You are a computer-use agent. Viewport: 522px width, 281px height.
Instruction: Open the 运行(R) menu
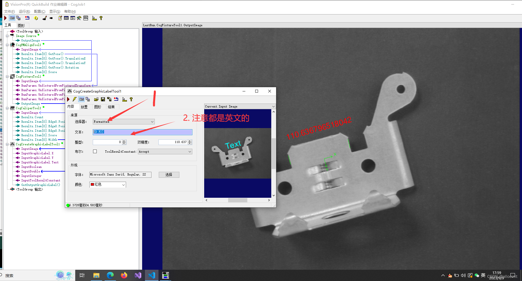(x=24, y=11)
